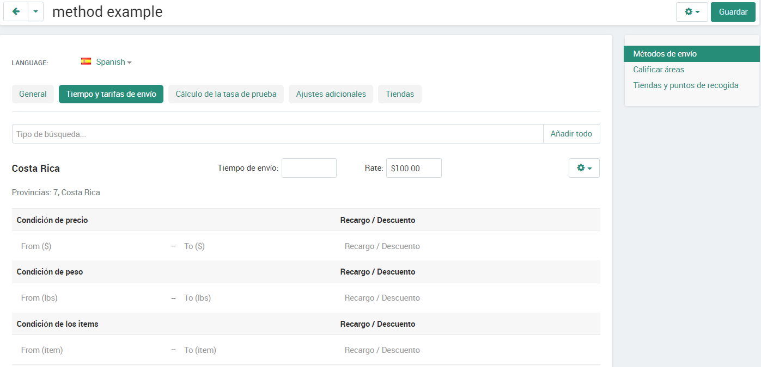Click the Tiempo de envío input field
Screen dimensions: 761x367
(309, 168)
